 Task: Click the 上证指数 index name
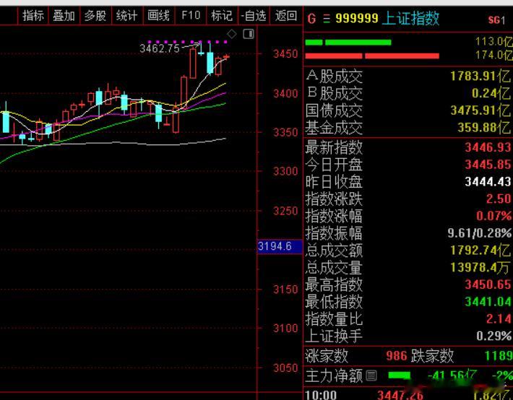410,18
